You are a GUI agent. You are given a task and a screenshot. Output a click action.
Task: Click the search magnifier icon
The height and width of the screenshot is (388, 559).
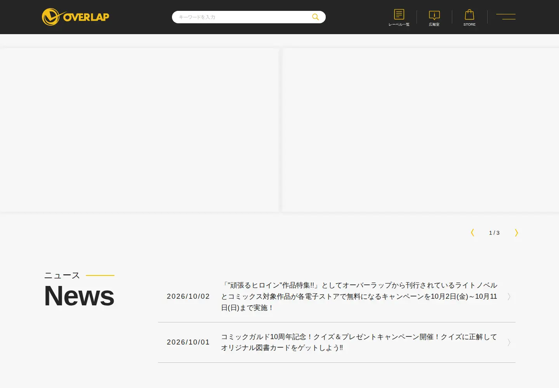(316, 17)
